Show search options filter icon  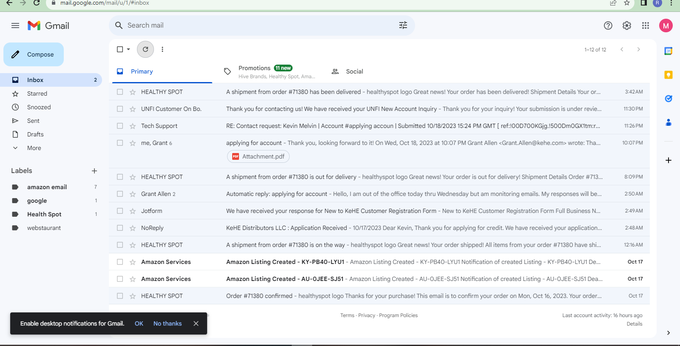pos(403,26)
